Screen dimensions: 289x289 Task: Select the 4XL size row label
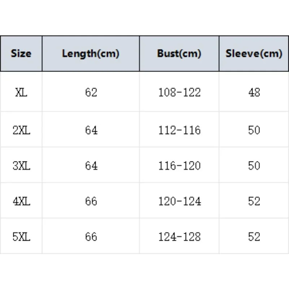click(21, 201)
